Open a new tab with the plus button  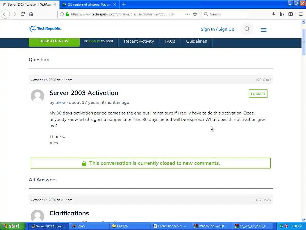(x=124, y=4)
